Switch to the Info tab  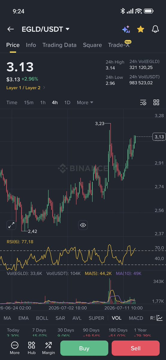31,45
